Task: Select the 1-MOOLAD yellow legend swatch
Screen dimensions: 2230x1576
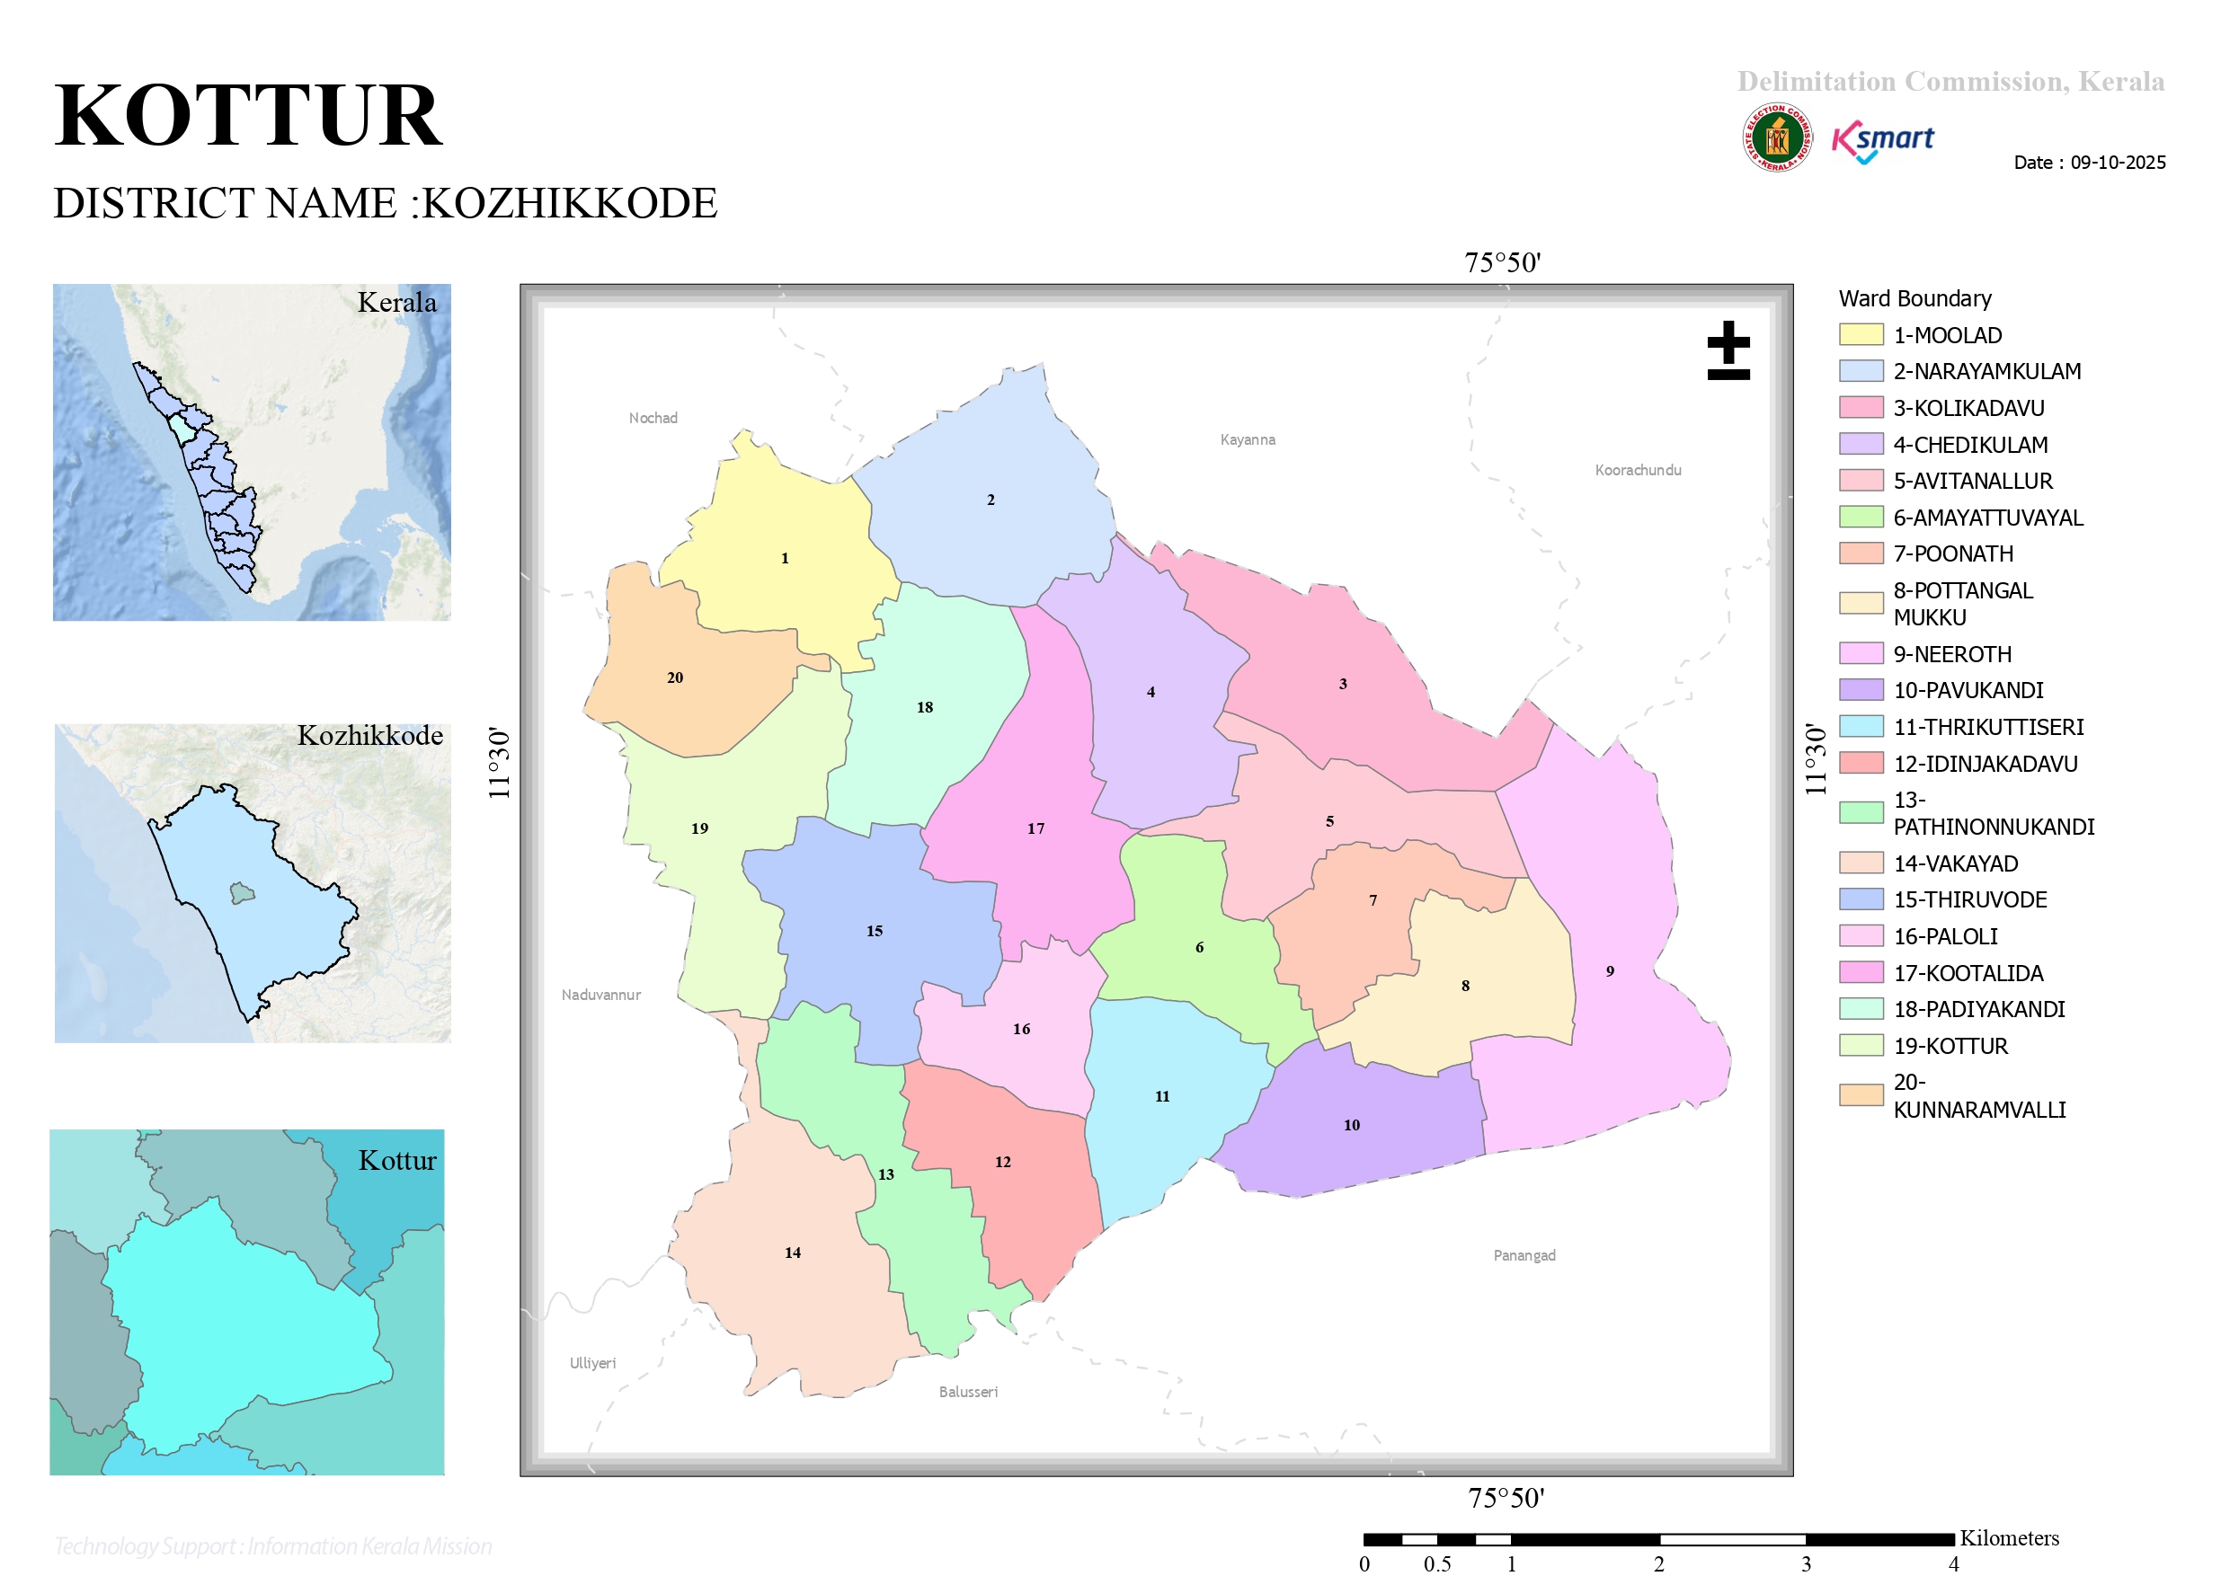Action: (x=1861, y=335)
